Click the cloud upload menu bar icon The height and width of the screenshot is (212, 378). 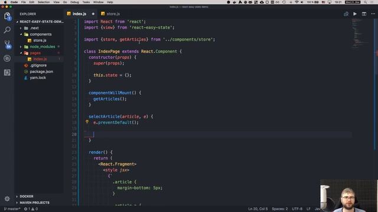[262, 2]
